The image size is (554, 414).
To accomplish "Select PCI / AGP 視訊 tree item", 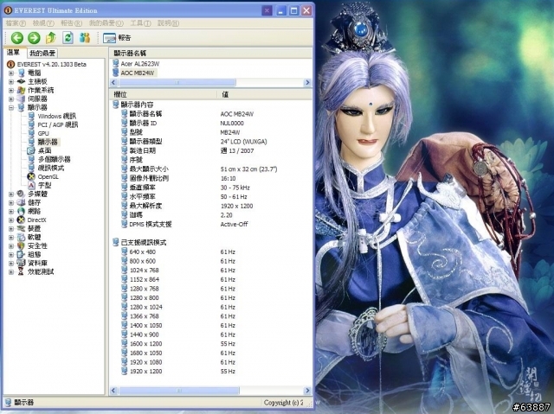I will (x=58, y=124).
